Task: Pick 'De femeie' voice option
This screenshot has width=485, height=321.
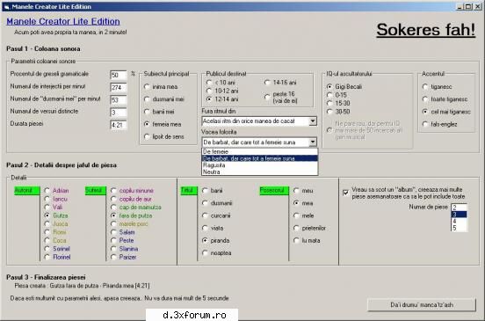Action: (259, 151)
